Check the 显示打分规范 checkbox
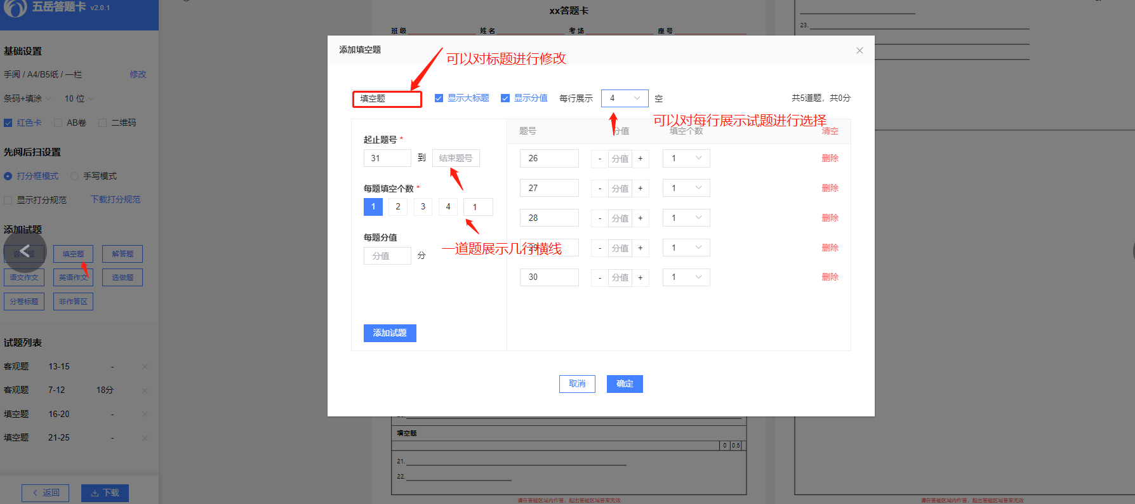Screen dimensions: 1135x504 pos(8,201)
